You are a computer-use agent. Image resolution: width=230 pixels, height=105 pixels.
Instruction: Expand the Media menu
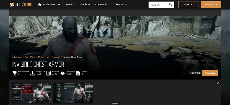(x=85, y=5)
